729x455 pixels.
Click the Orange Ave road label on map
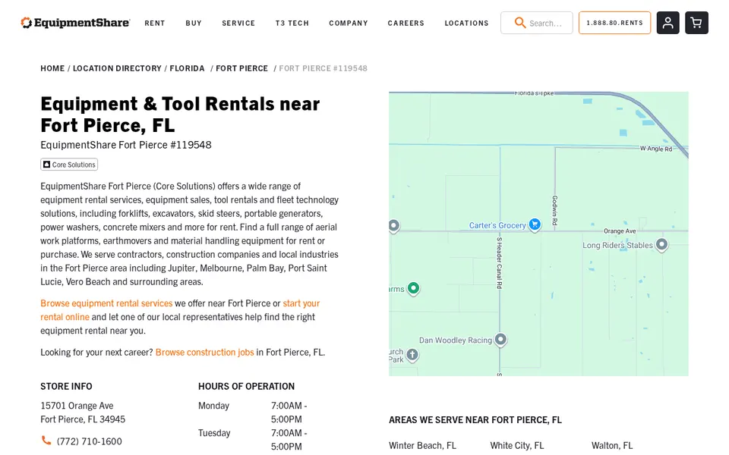pyautogui.click(x=620, y=231)
